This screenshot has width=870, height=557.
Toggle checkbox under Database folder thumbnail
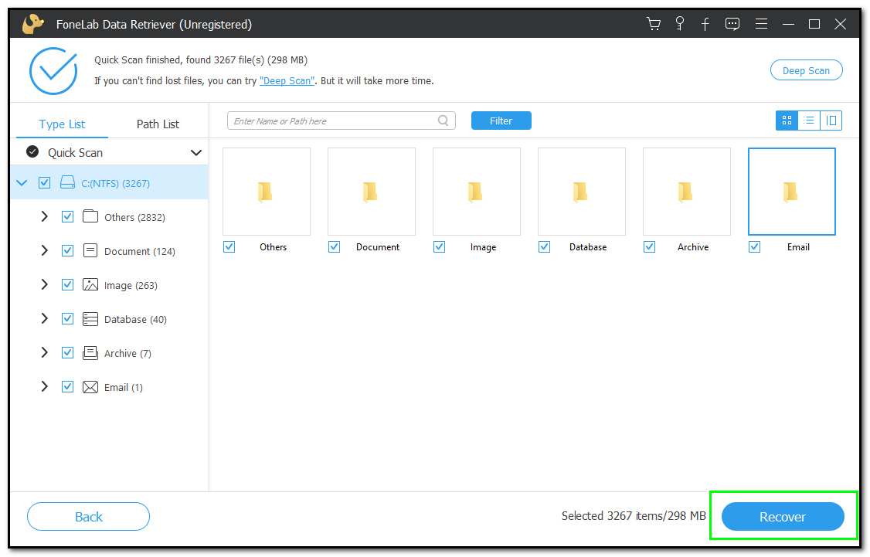tap(544, 247)
